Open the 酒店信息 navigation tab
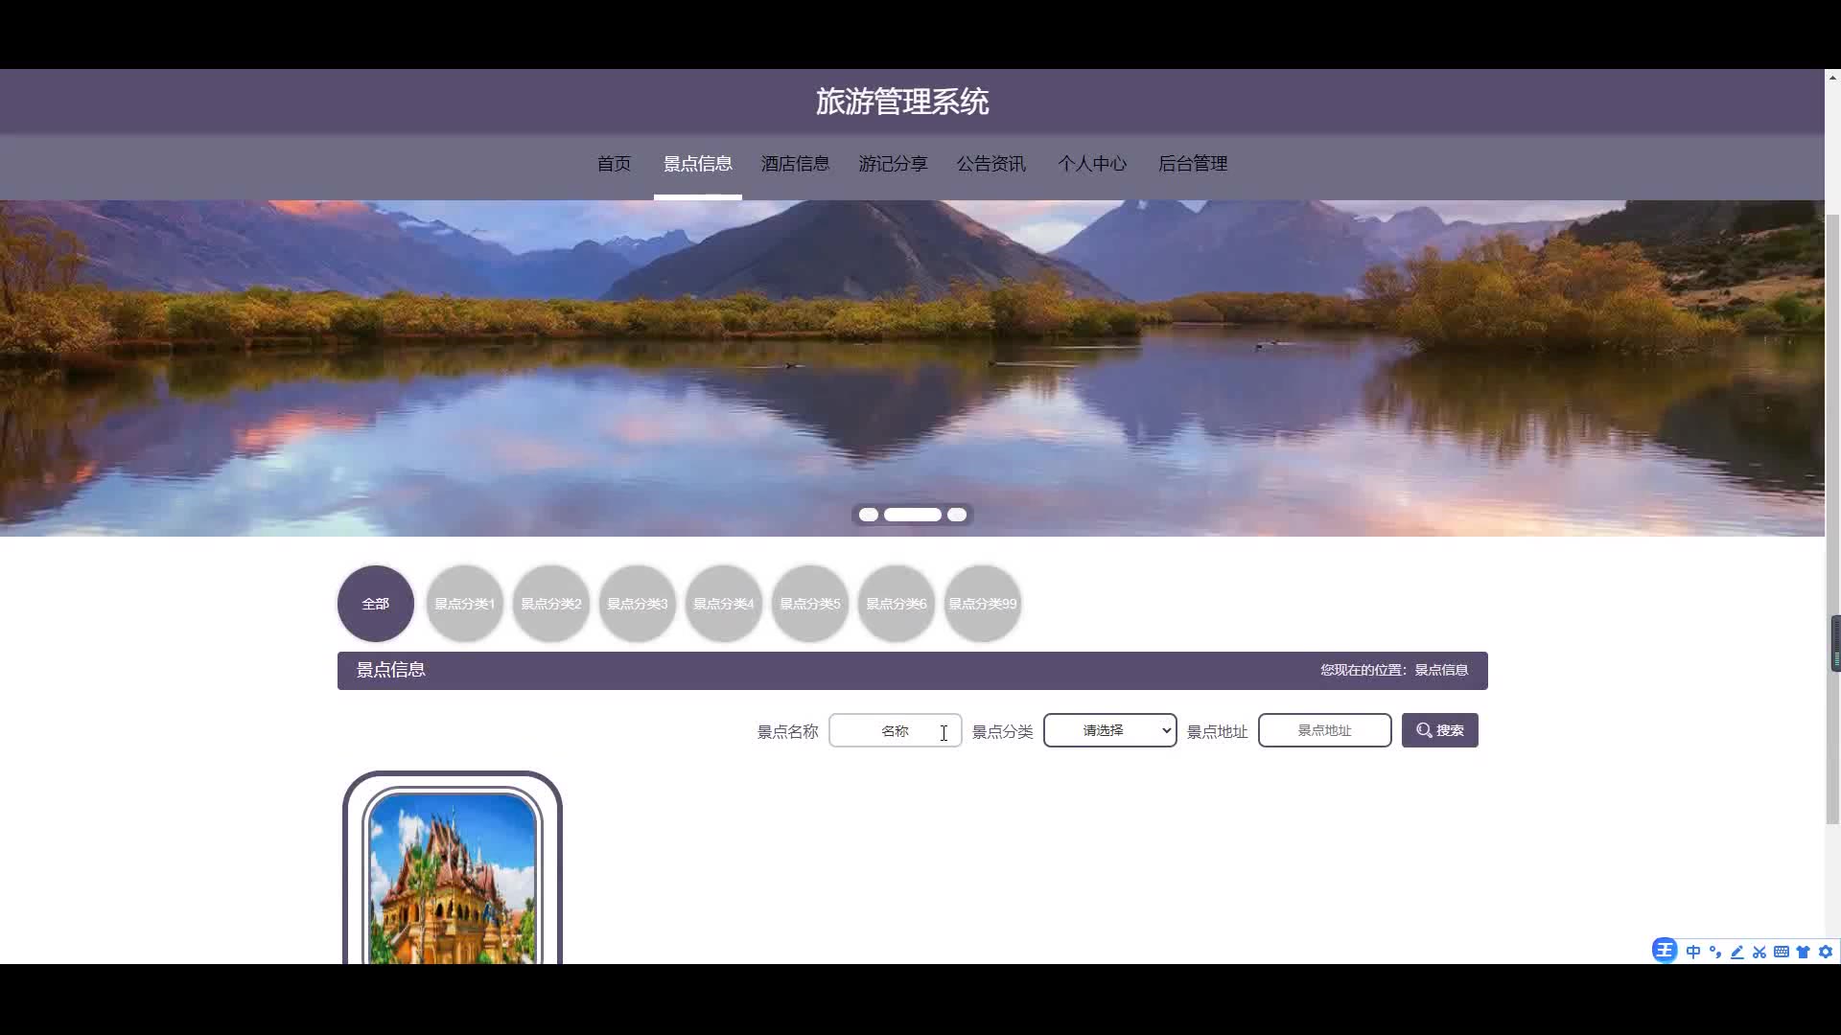Image resolution: width=1841 pixels, height=1035 pixels. coord(795,164)
